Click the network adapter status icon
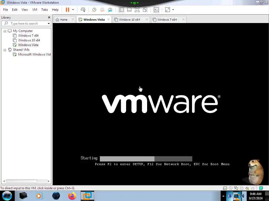The width and height of the screenshot is (269, 201). (x=236, y=188)
